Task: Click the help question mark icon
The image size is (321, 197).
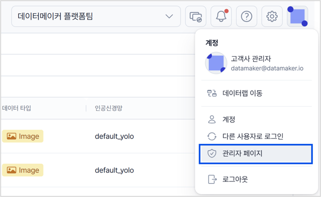Action: click(246, 17)
